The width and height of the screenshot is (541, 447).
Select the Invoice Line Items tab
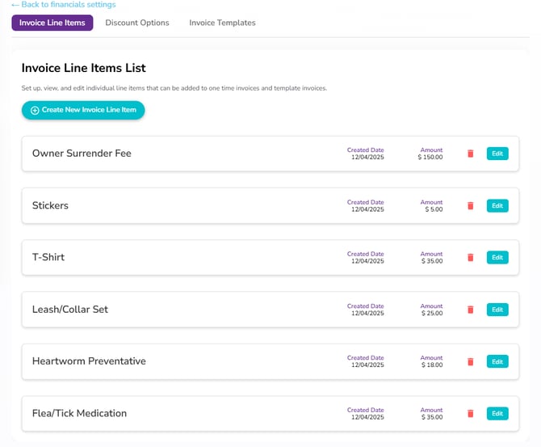[x=52, y=23]
